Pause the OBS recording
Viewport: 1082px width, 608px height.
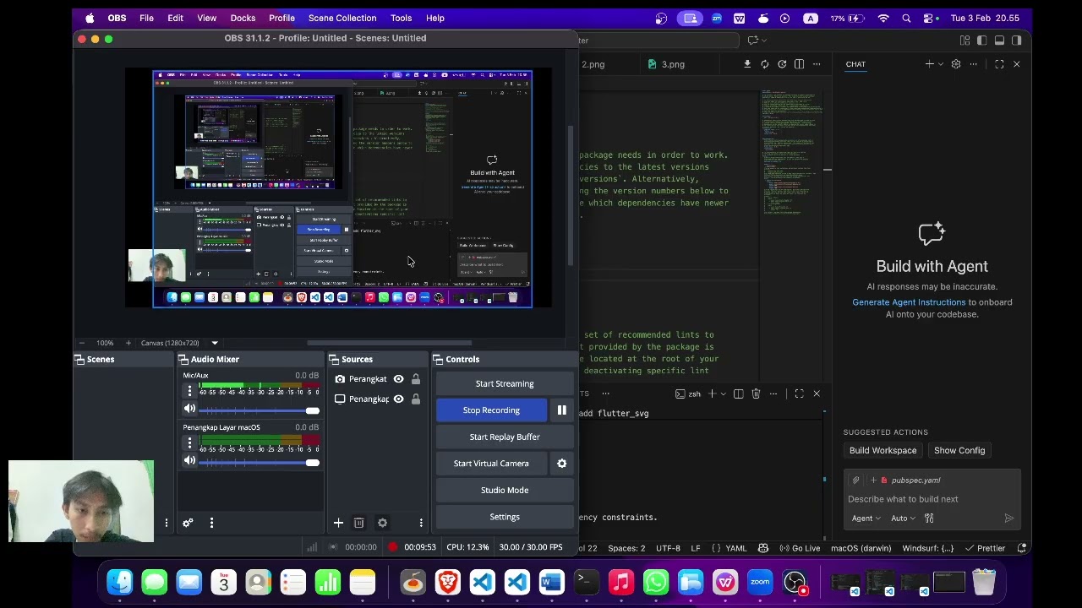point(561,410)
